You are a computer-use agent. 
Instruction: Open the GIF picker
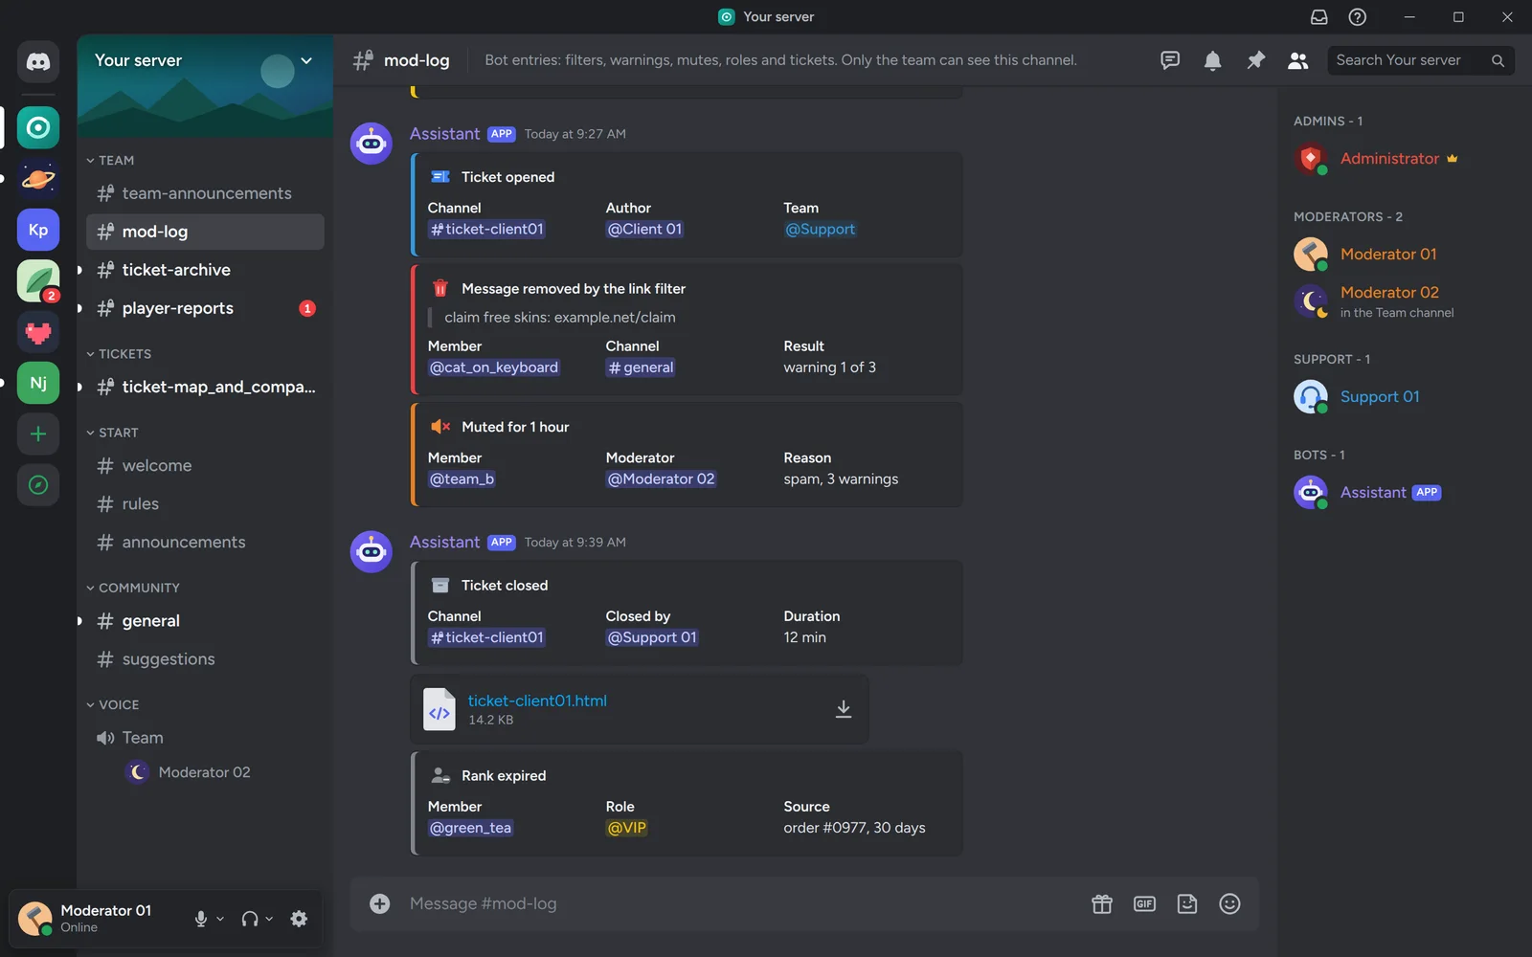(x=1144, y=903)
